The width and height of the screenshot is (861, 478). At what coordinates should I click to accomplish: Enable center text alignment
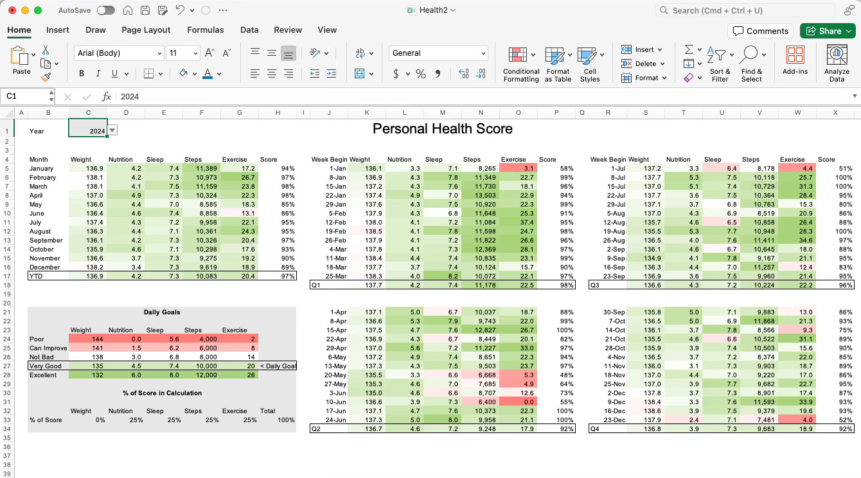click(x=271, y=74)
